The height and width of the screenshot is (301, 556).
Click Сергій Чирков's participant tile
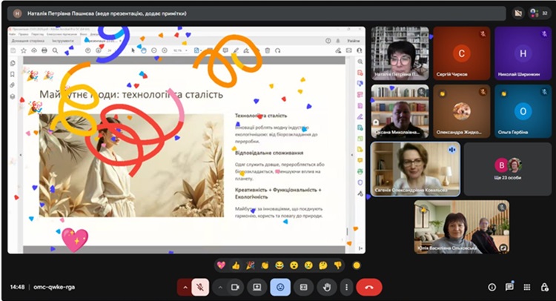point(462,53)
